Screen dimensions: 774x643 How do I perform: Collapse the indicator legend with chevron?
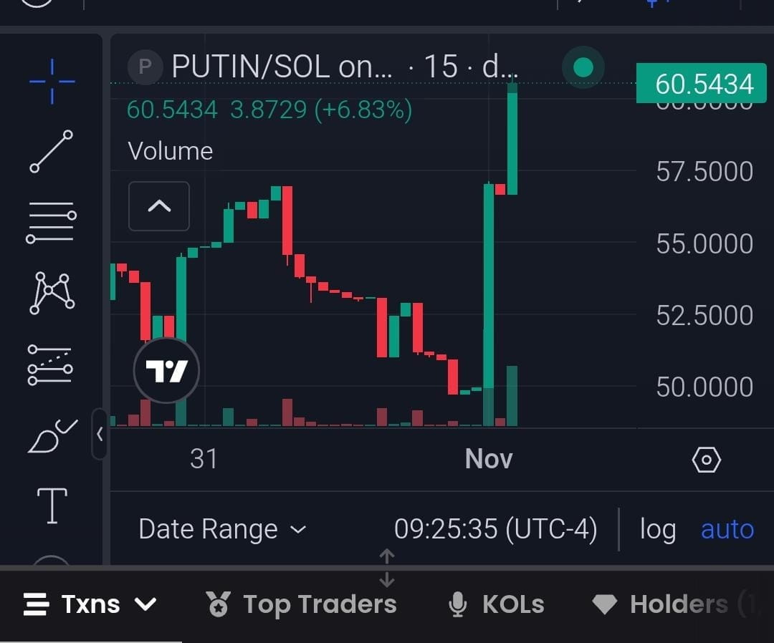click(159, 206)
